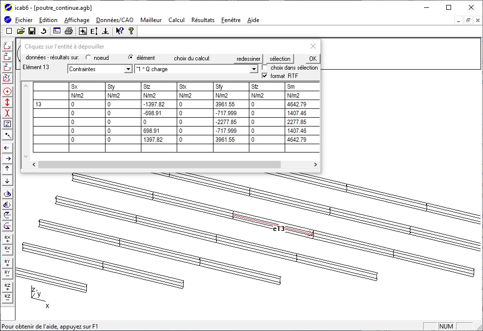
Task: Click the row header cell 13
Action: [51, 104]
